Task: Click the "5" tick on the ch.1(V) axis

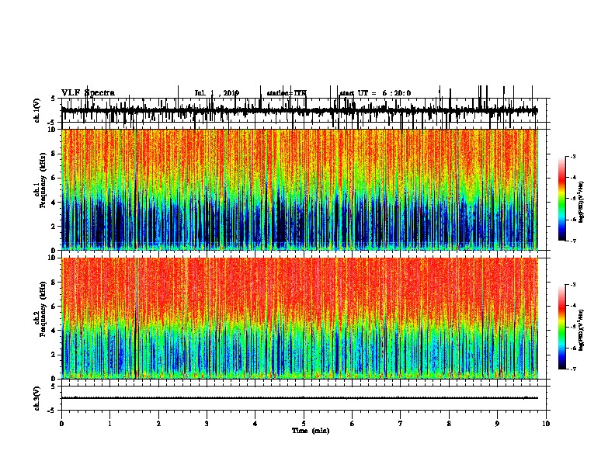Action: [x=53, y=99]
